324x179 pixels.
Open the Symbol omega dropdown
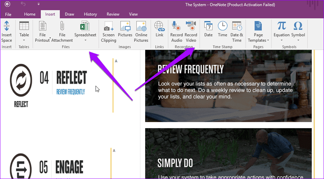tap(298, 40)
